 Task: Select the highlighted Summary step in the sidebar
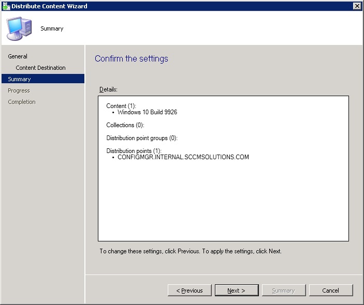tap(19, 79)
